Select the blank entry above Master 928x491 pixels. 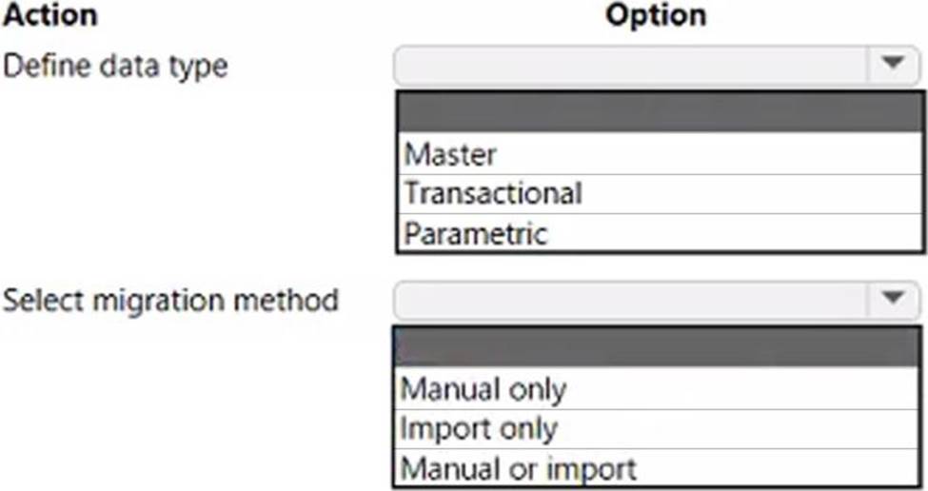point(659,112)
